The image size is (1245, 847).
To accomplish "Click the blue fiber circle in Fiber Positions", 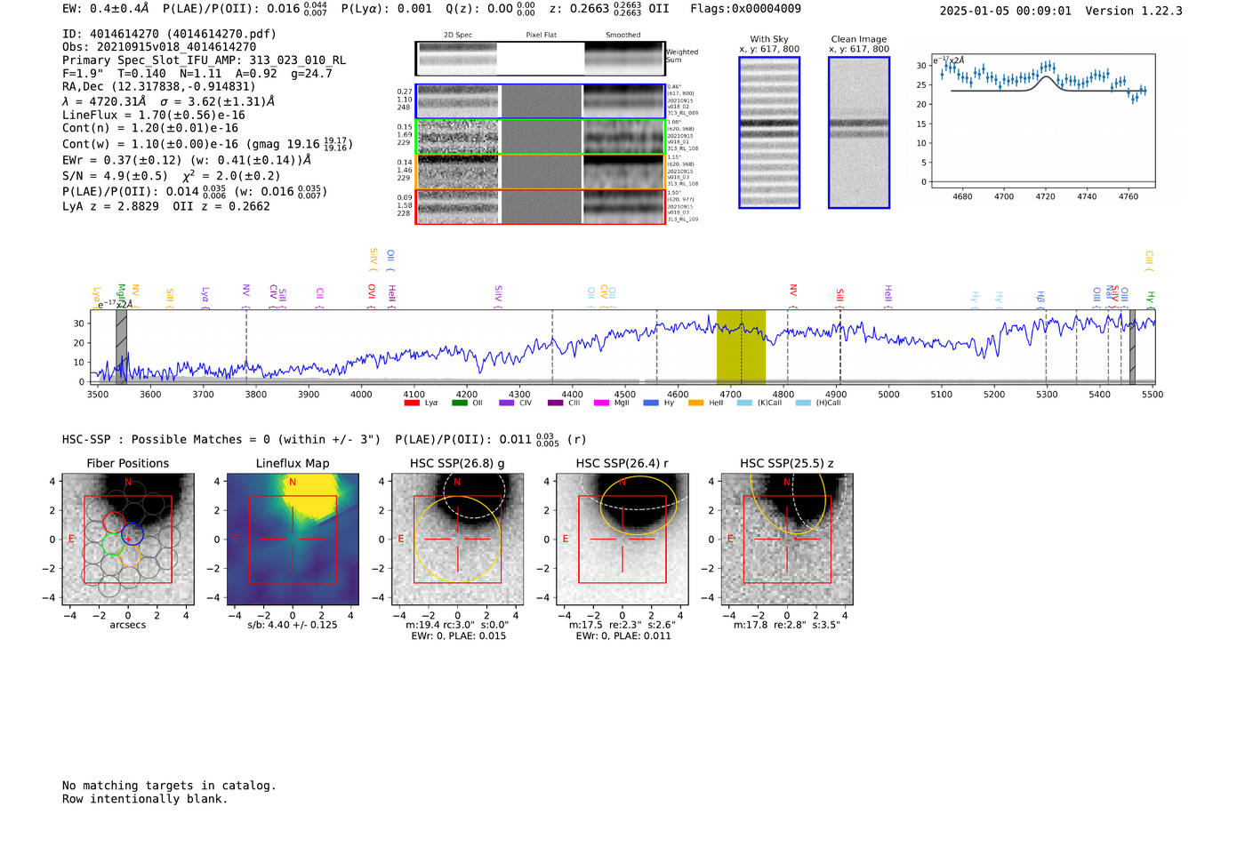I will (x=133, y=534).
